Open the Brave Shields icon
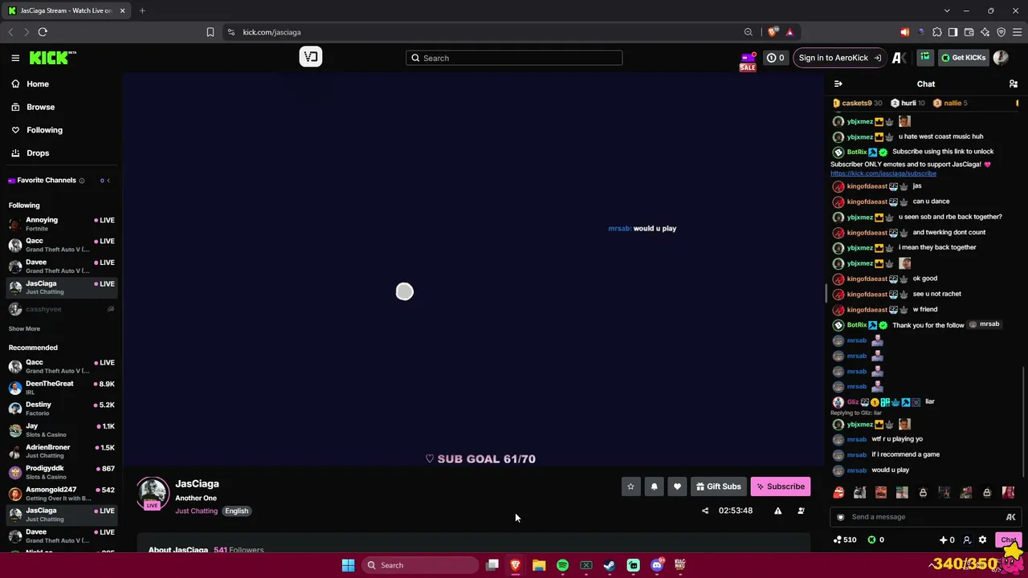This screenshot has height=578, width=1028. [x=773, y=32]
